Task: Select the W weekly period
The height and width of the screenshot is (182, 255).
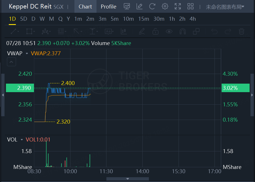Action: click(42, 19)
